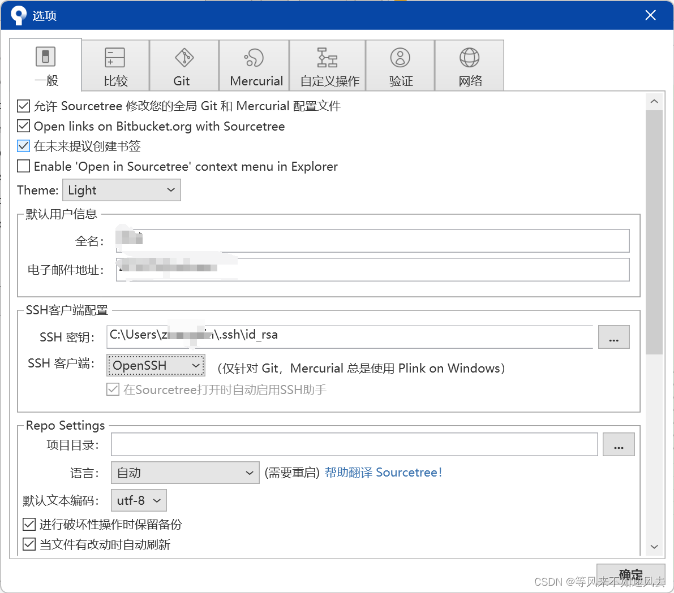Toggle Open links on Bitbucket.org with Sourcetree
Image resolution: width=674 pixels, height=593 pixels.
coord(24,126)
